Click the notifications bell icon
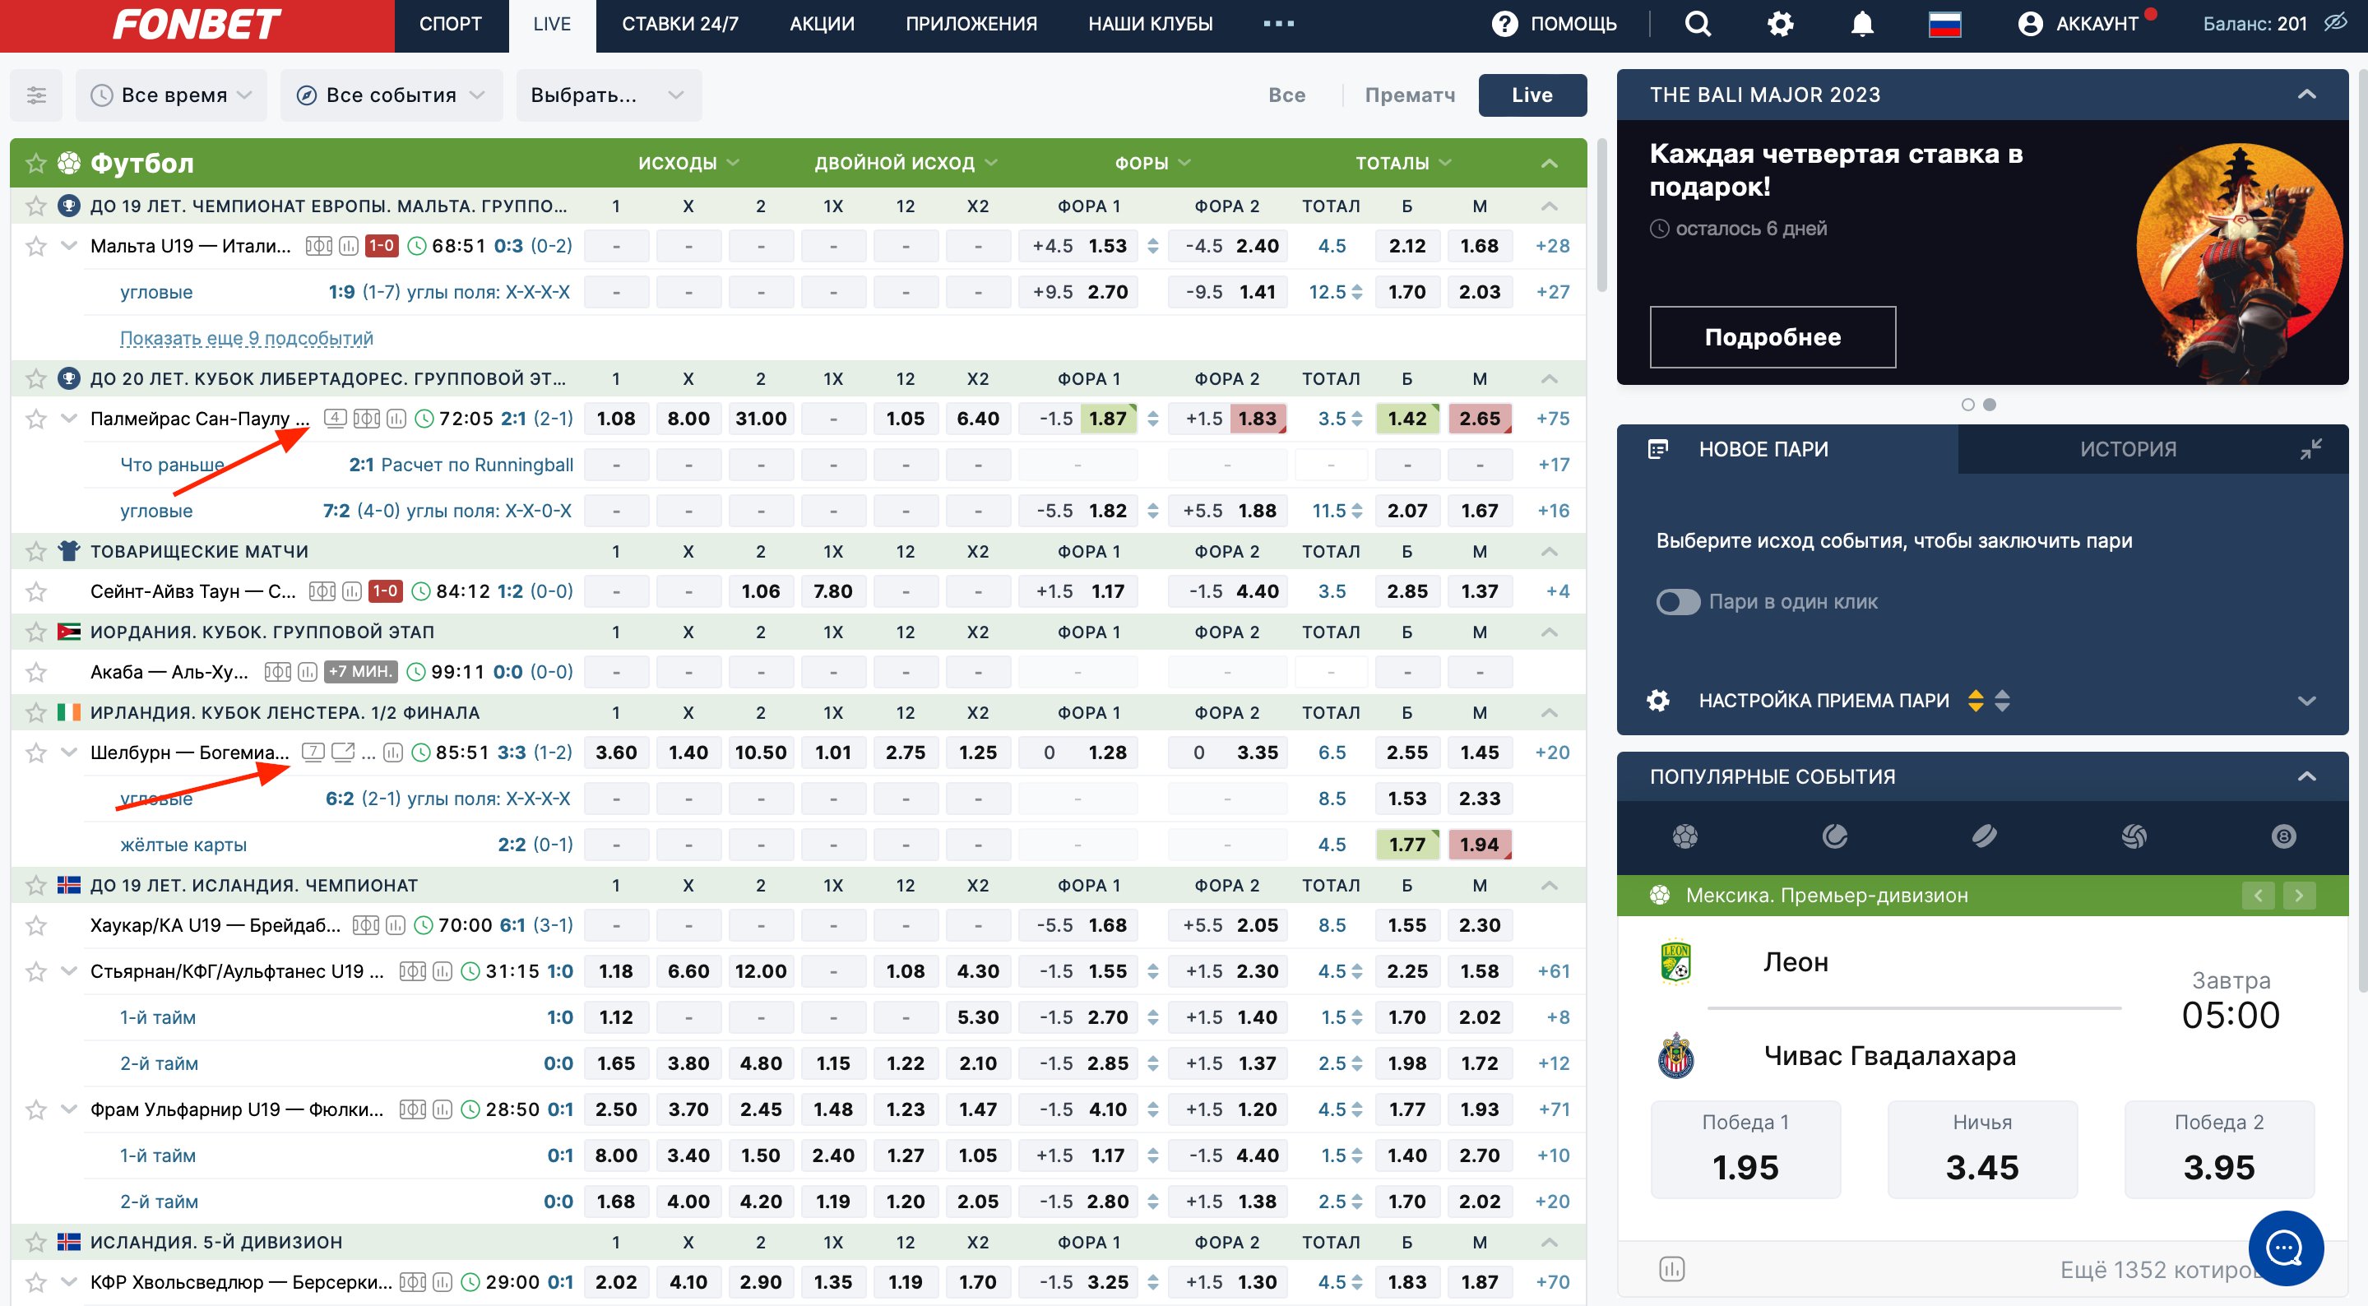The width and height of the screenshot is (2368, 1306). pos(1861,24)
